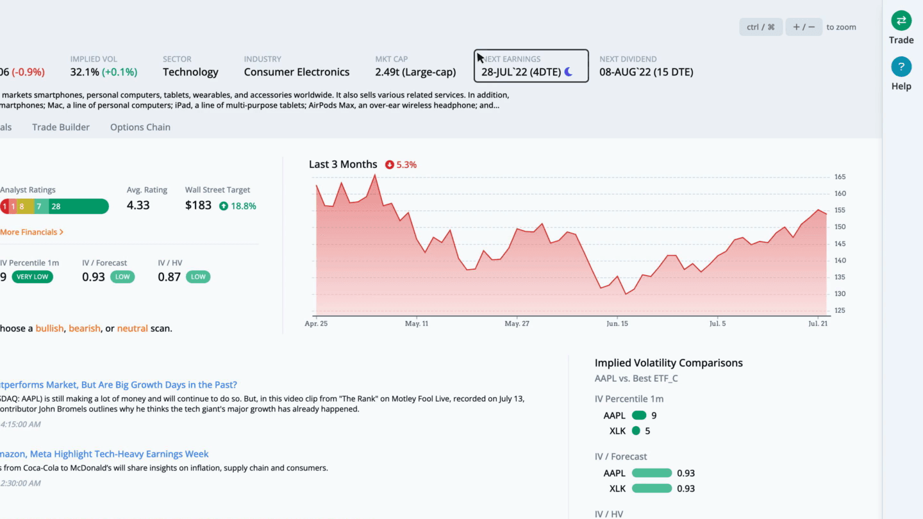
Task: Click the XLK IV / Forecast bar 0.93
Action: [652, 488]
